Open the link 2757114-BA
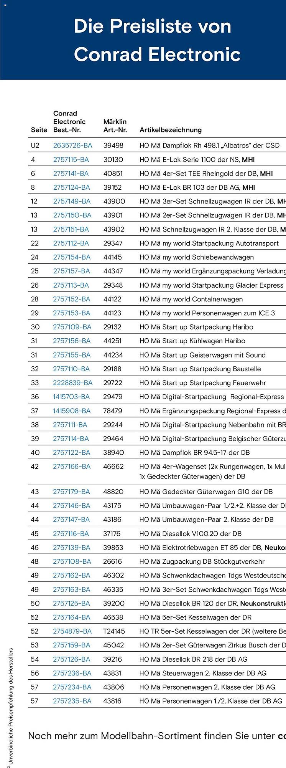The width and height of the screenshot is (286, 768). [x=71, y=439]
